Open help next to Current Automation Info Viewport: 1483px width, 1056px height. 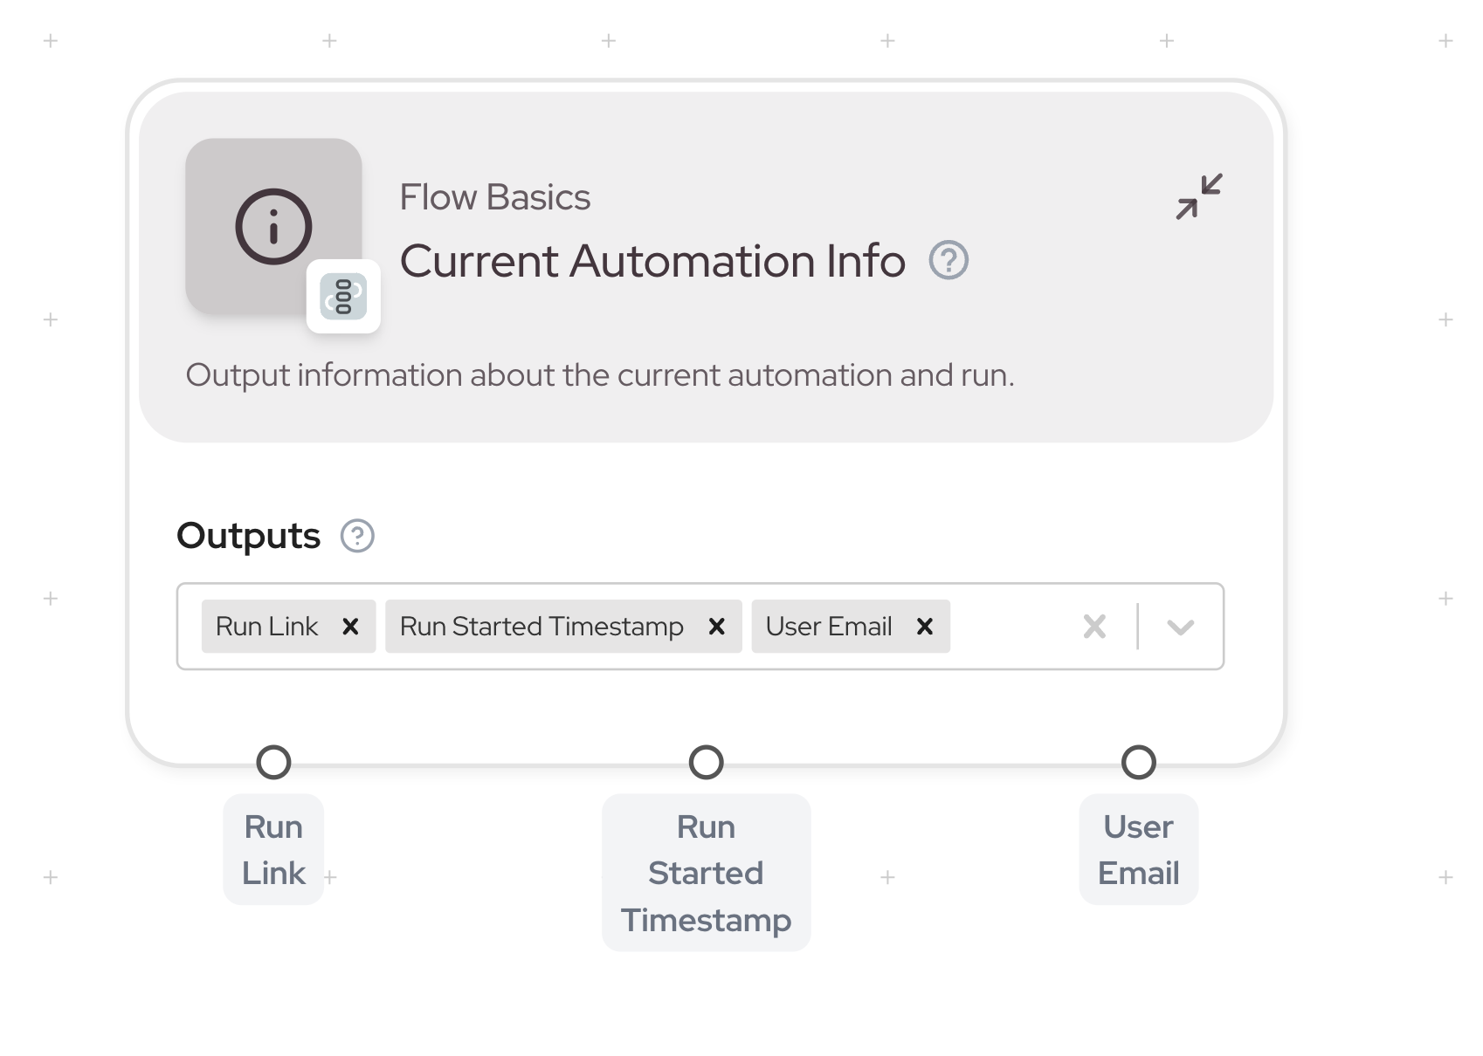(x=948, y=260)
